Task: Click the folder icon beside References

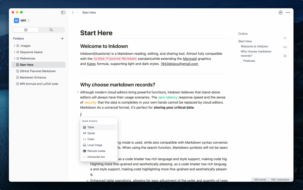Action: (18, 58)
